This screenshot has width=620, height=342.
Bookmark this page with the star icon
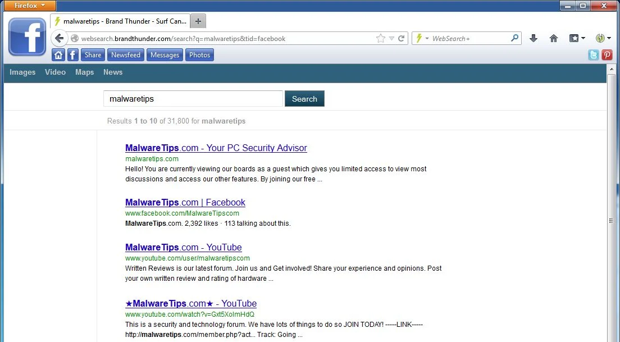tap(380, 38)
